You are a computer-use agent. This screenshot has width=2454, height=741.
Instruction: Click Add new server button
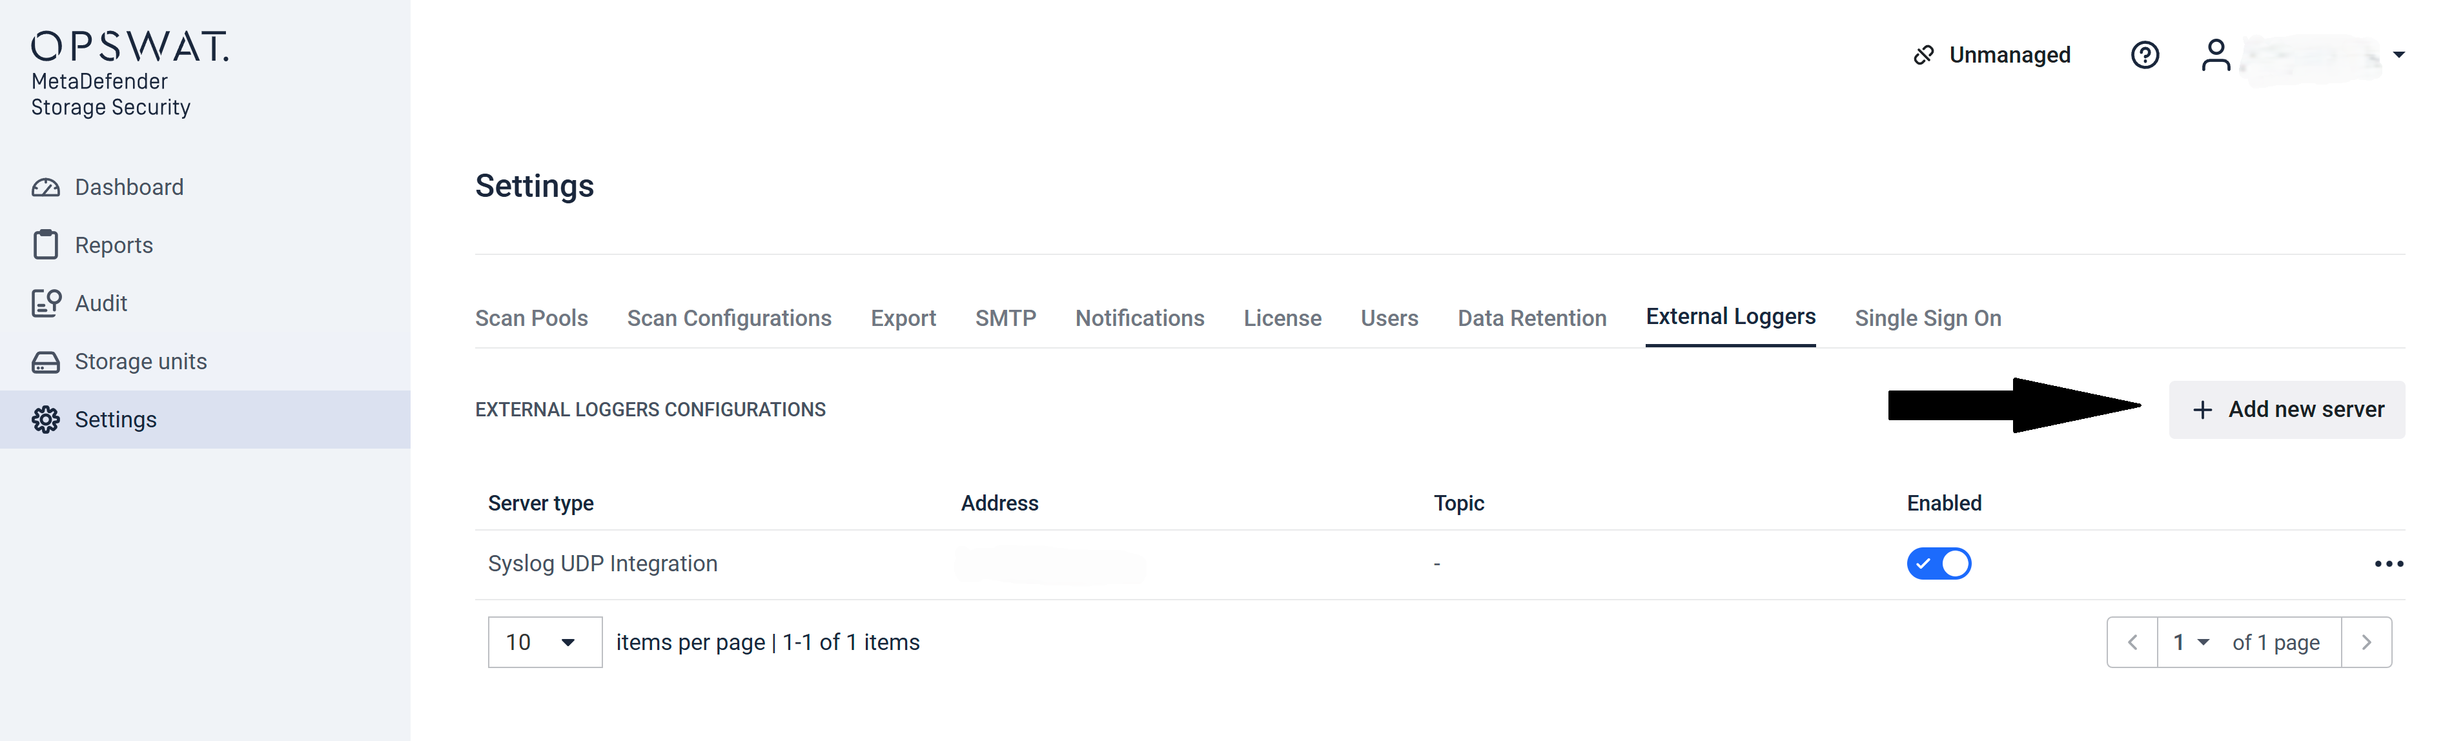pos(2286,409)
